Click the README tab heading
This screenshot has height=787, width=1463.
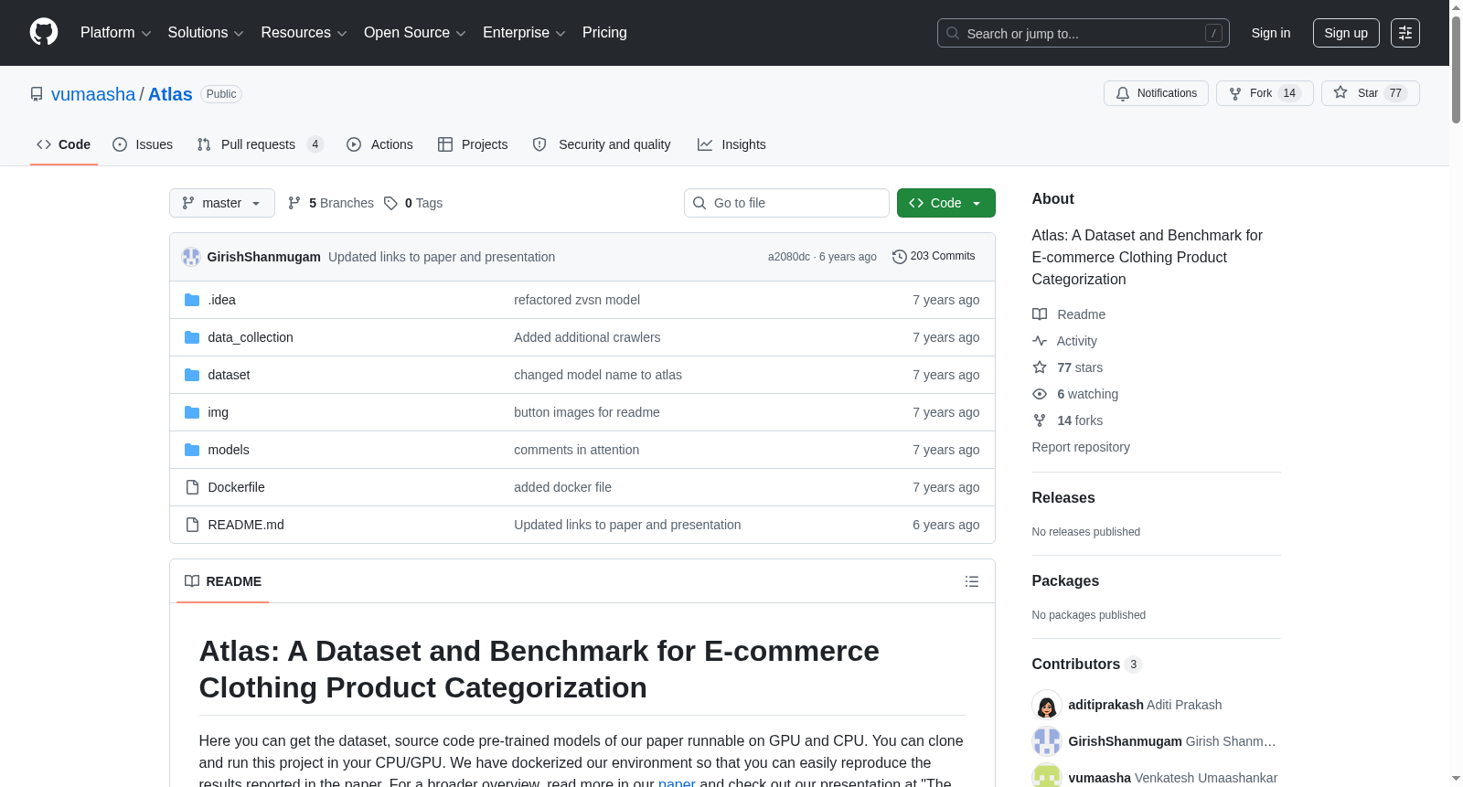pos(223,581)
